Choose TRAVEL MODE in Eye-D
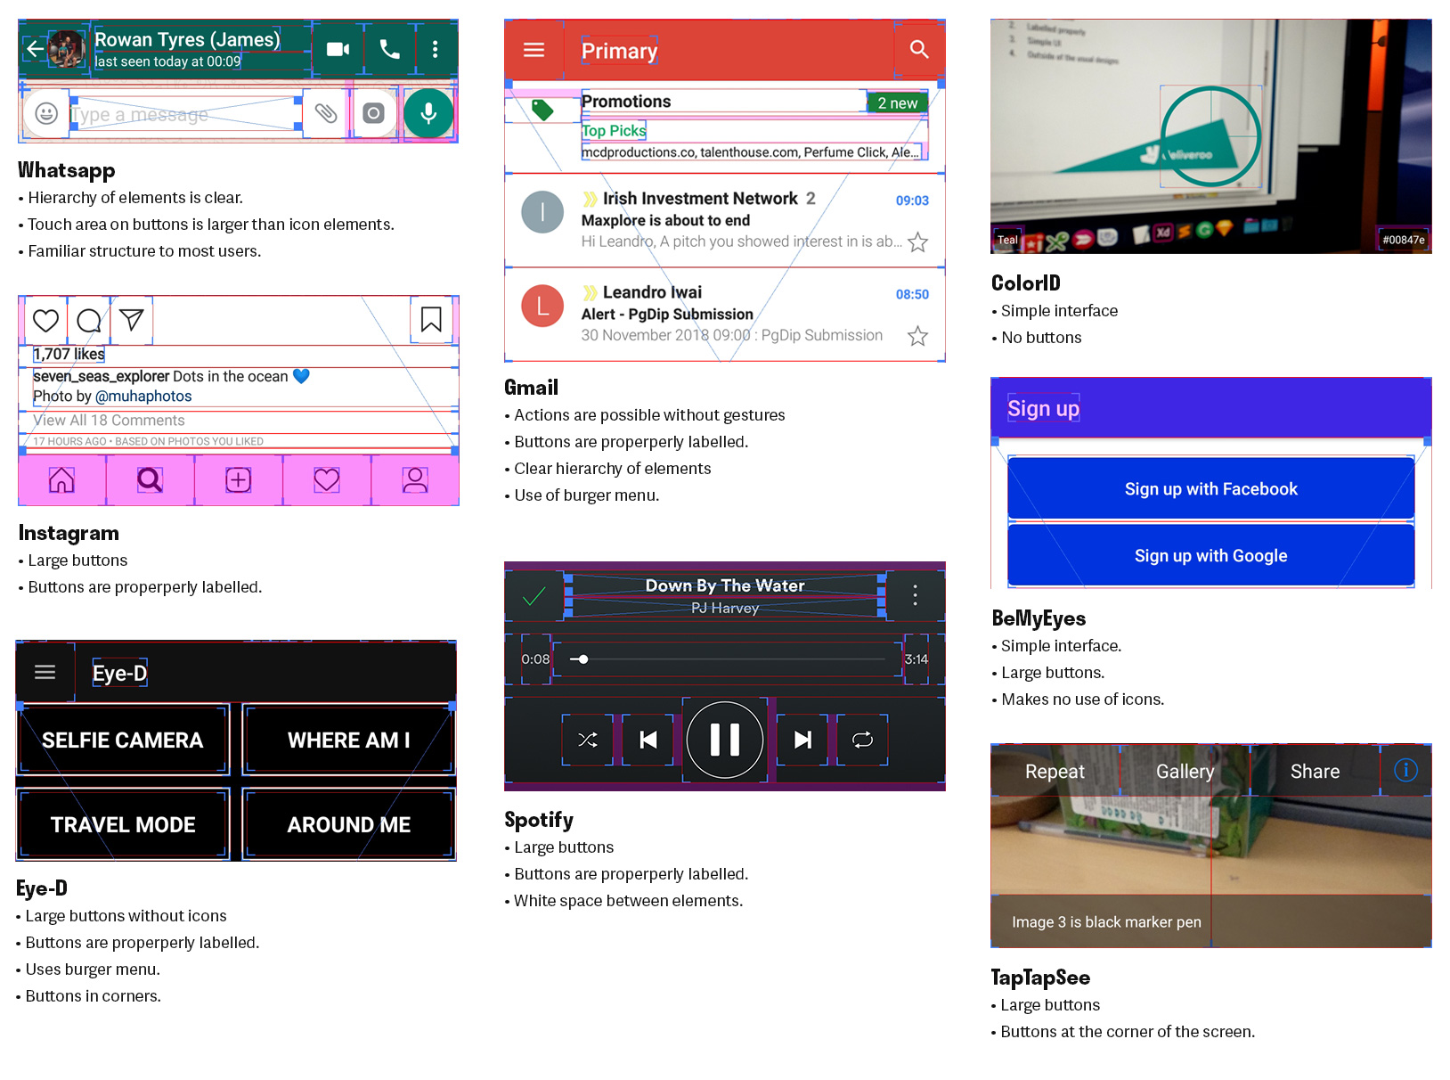This screenshot has width=1450, height=1080. tap(123, 824)
